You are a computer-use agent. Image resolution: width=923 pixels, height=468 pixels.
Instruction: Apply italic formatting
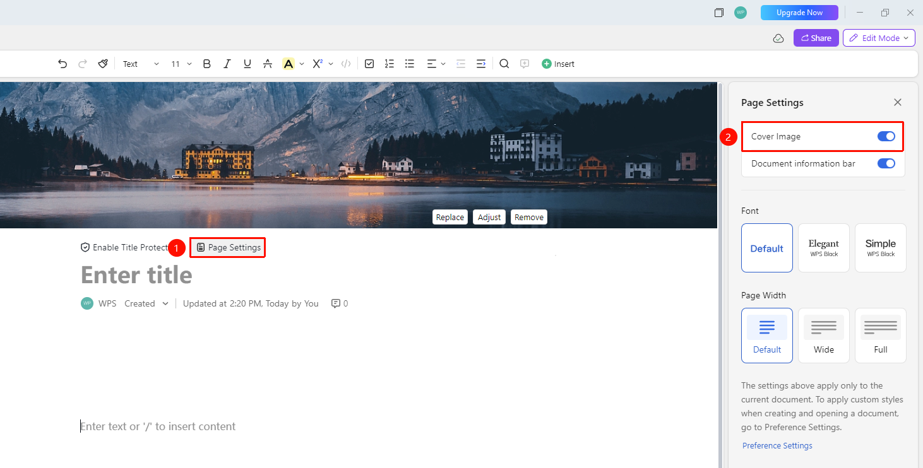click(227, 64)
